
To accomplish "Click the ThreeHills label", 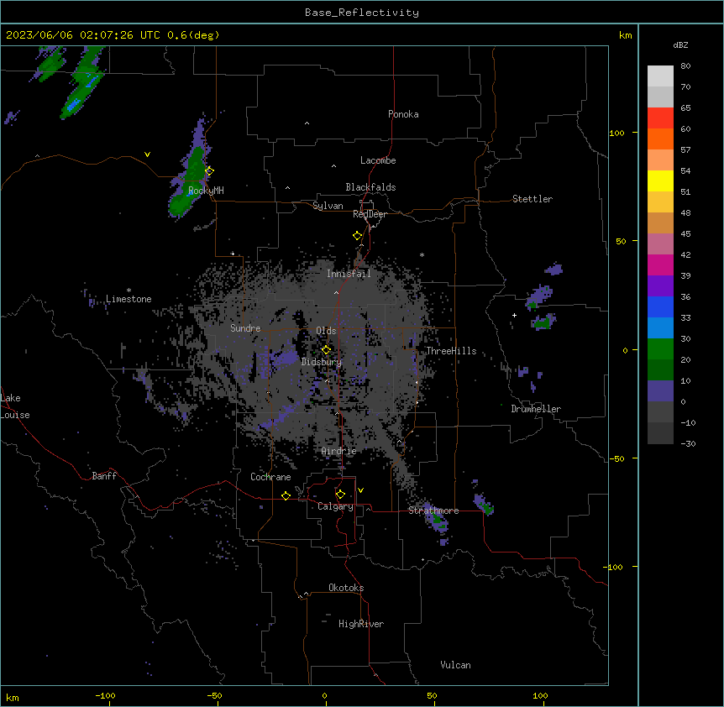I will 451,351.
